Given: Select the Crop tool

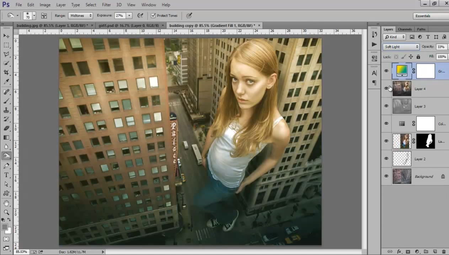Looking at the screenshot, I should (6, 72).
